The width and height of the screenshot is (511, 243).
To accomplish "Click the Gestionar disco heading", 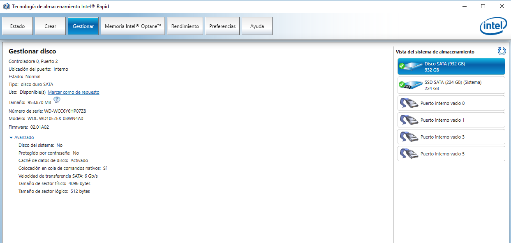I will [x=32, y=51].
